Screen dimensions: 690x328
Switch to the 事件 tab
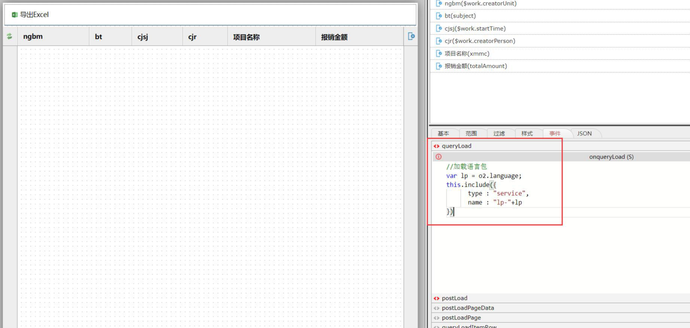pyautogui.click(x=555, y=134)
